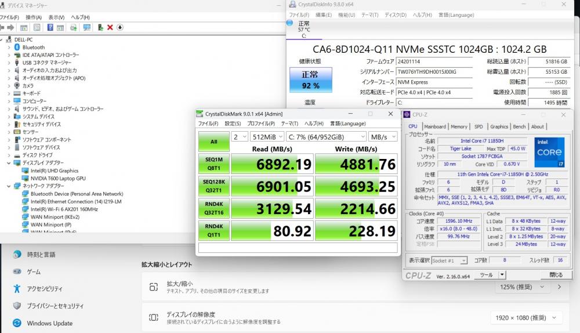
Task: Open properties icon in Device Manager toolbar
Action: tap(37, 27)
